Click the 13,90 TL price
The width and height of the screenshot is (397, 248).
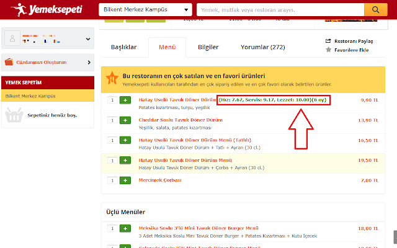pyautogui.click(x=368, y=120)
